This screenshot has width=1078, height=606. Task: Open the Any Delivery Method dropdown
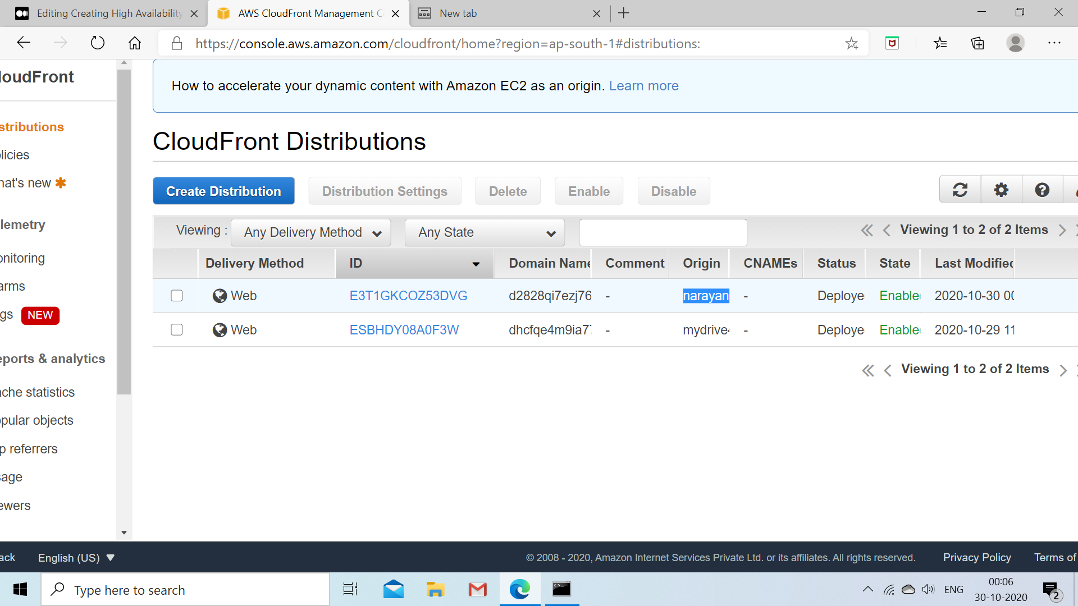pos(310,232)
